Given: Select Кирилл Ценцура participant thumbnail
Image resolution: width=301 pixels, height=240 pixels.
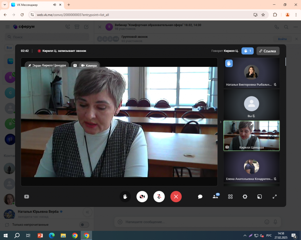Looking at the screenshot, I should [251, 136].
